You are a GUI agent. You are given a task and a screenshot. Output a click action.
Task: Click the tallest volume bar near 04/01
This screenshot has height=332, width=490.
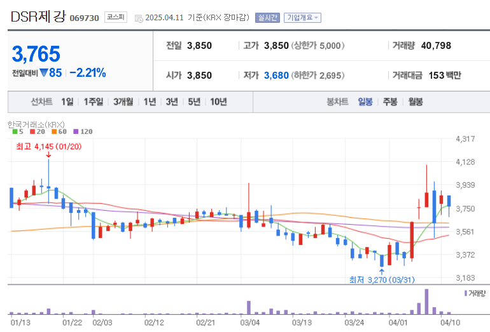point(426,302)
